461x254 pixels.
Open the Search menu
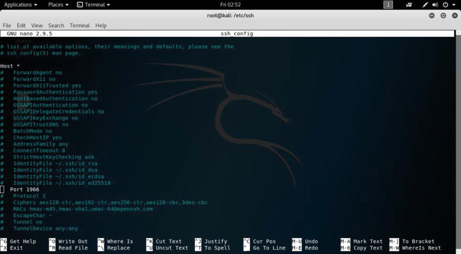pyautogui.click(x=56, y=26)
